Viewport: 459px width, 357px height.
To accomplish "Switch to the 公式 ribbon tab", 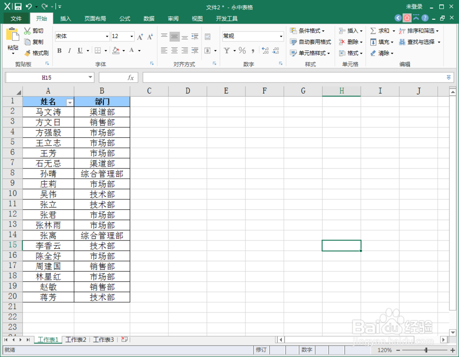I will [125, 18].
